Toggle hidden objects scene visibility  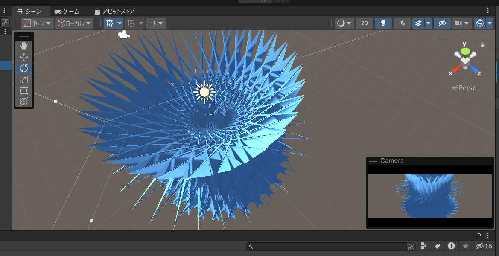442,23
